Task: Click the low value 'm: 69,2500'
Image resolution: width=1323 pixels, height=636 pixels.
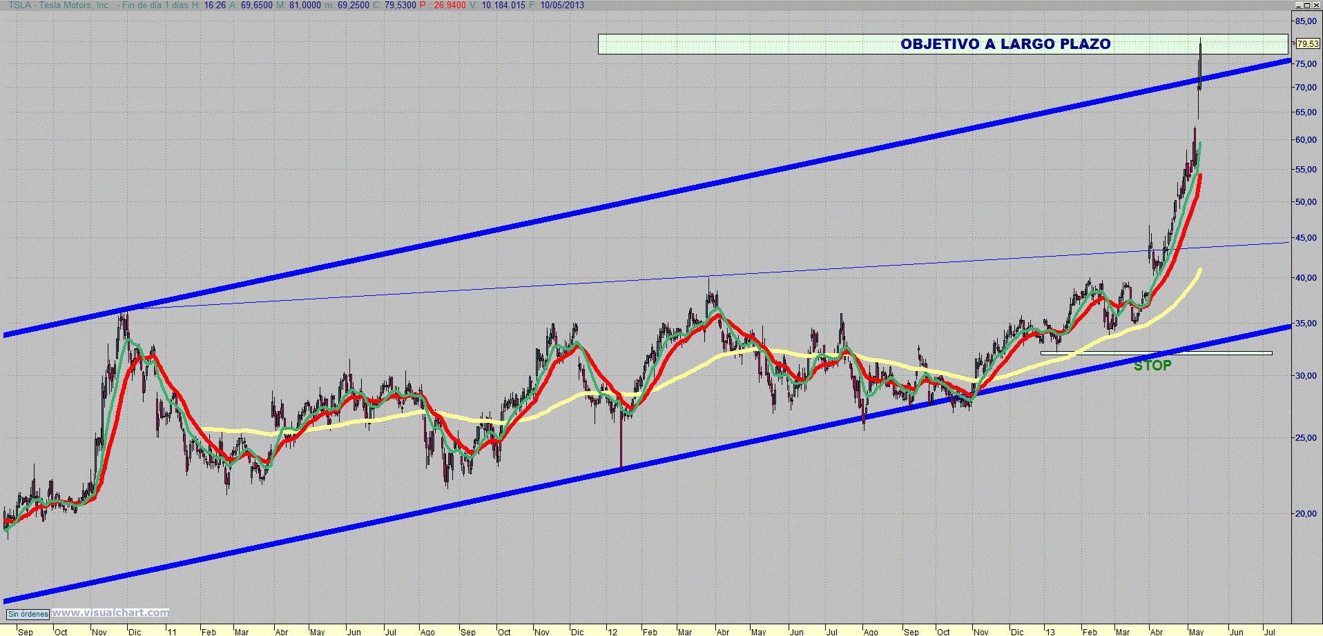Action: [347, 5]
